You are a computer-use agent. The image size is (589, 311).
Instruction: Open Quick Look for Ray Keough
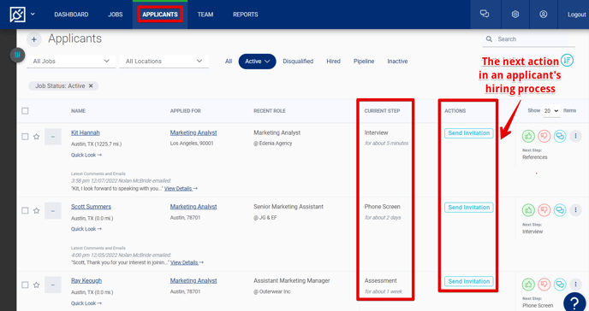pyautogui.click(x=86, y=303)
